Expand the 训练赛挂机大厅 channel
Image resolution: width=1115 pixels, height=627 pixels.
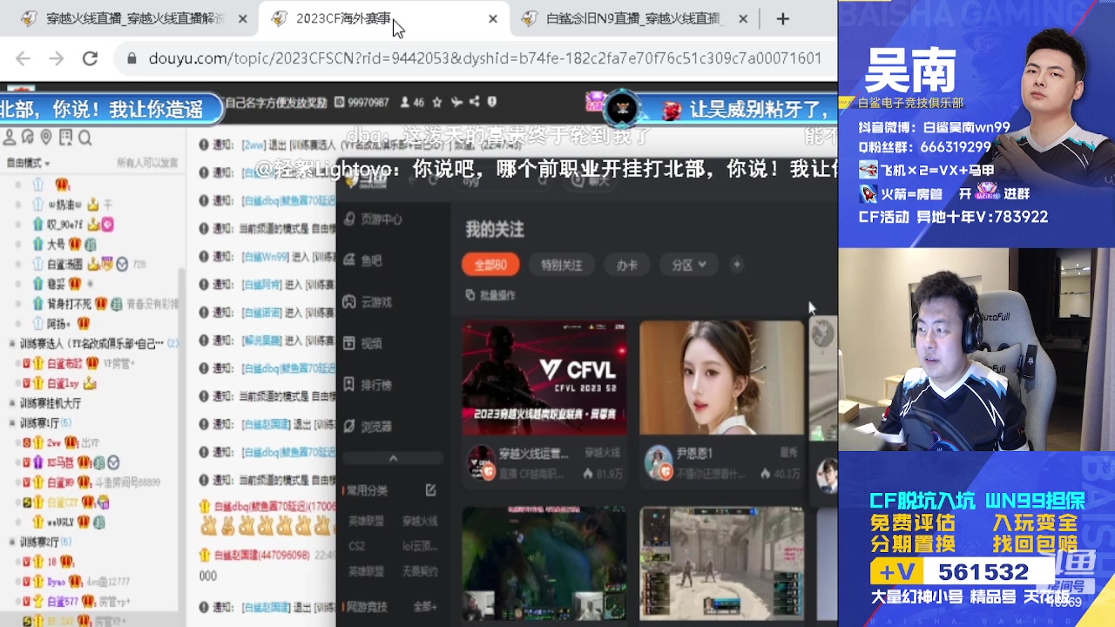tap(12, 403)
